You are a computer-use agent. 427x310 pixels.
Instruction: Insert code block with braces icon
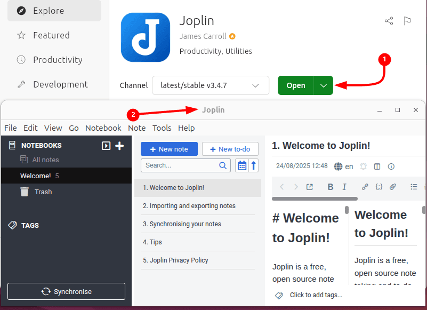[x=379, y=187]
